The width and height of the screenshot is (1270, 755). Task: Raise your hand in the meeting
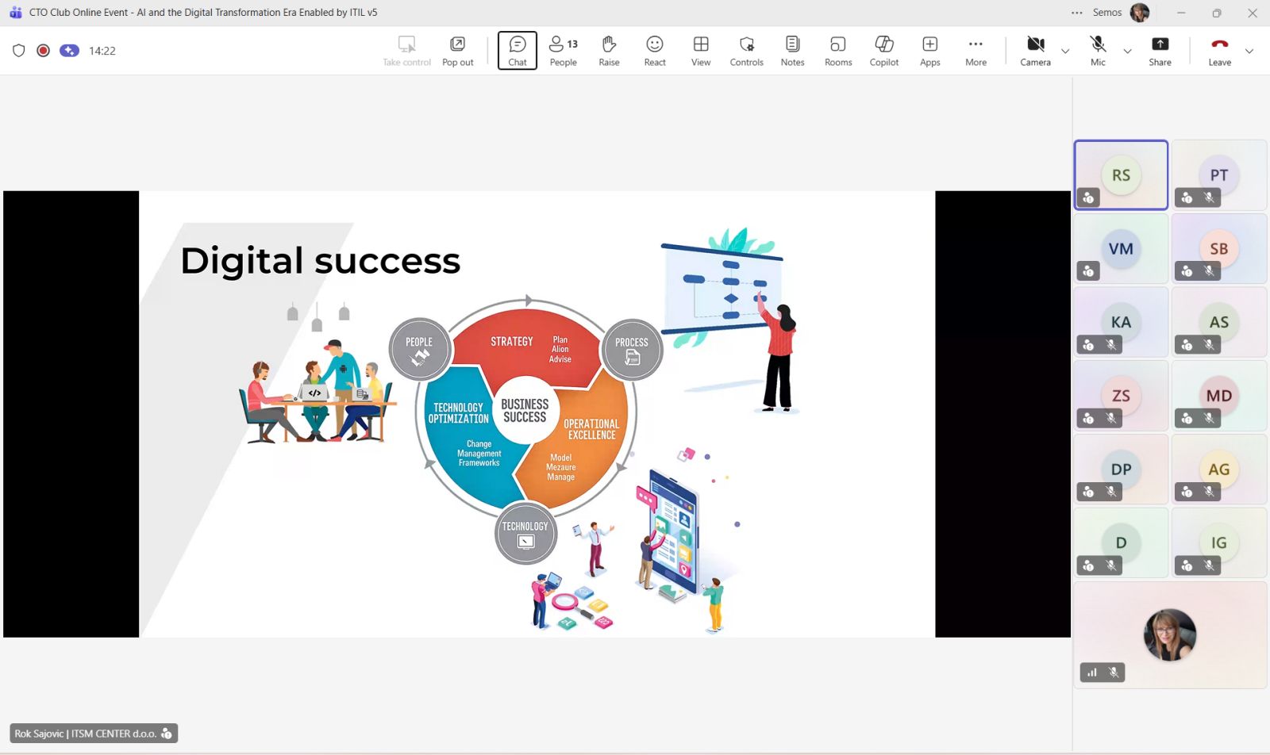(x=609, y=50)
